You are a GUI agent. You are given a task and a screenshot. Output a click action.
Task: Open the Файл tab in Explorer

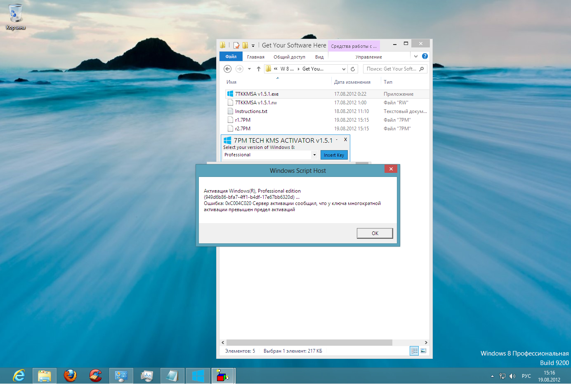[231, 57]
